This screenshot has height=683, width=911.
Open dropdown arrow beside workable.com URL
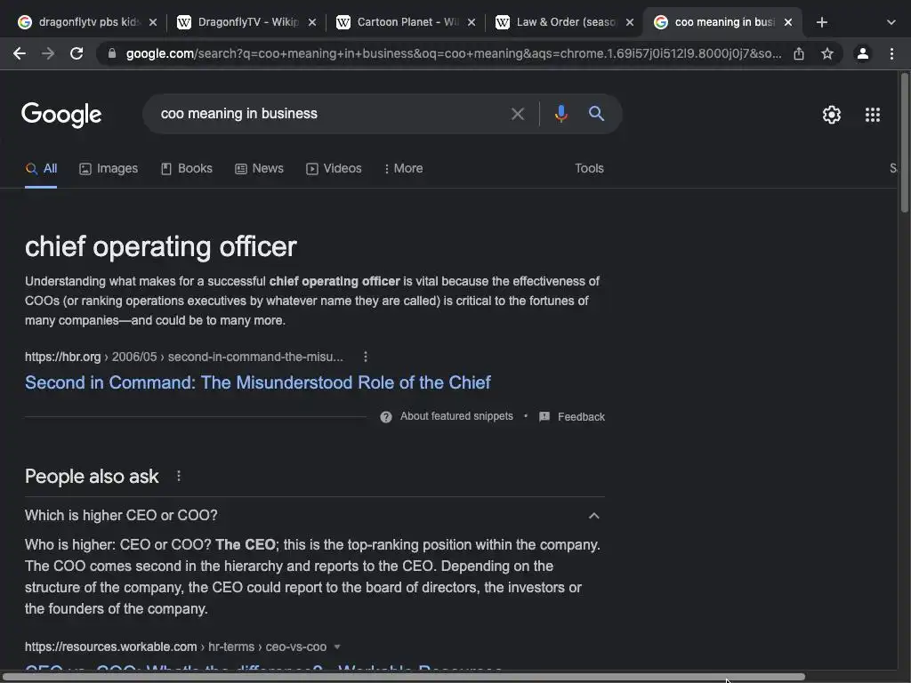[337, 647]
